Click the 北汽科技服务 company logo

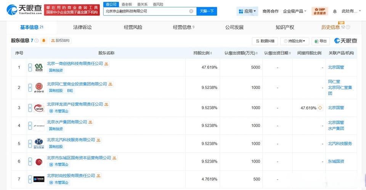tap(39, 144)
